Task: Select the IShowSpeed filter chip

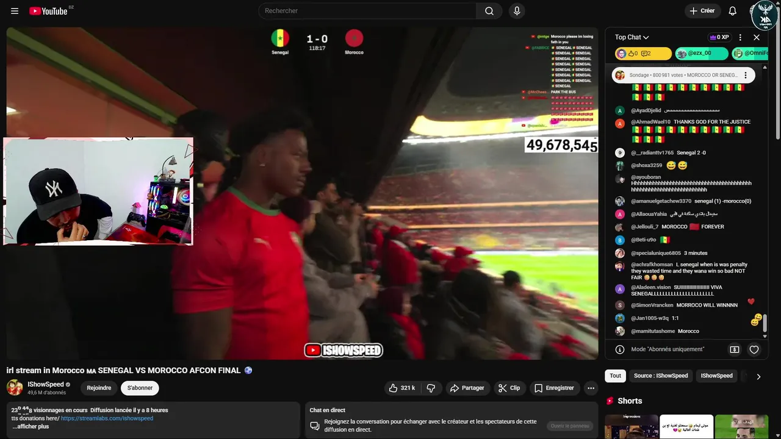Action: tap(716, 376)
